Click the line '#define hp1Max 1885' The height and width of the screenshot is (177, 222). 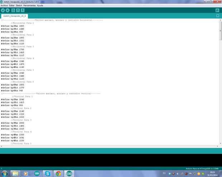pos(13,26)
